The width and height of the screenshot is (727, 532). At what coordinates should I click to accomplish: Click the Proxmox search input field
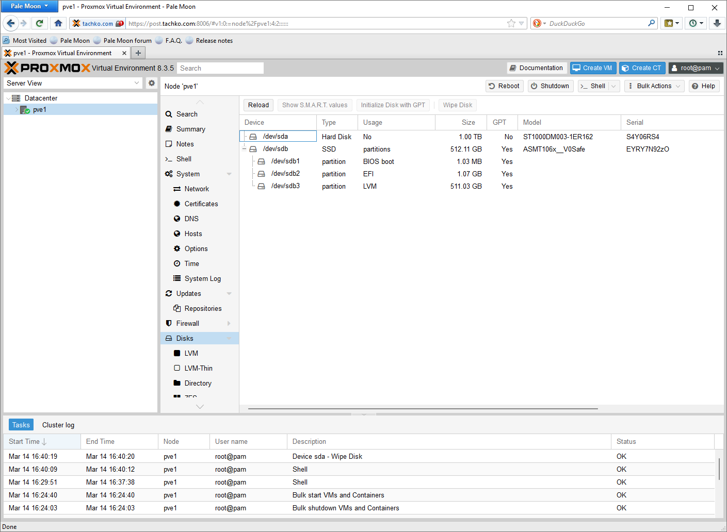[x=220, y=68]
